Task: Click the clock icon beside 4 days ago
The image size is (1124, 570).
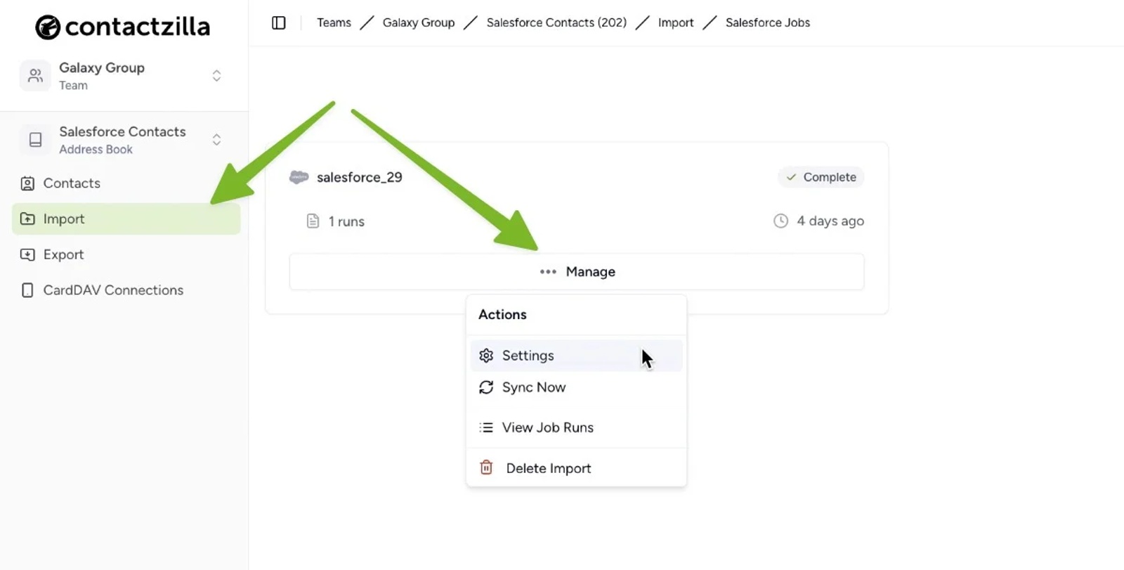Action: pos(780,221)
